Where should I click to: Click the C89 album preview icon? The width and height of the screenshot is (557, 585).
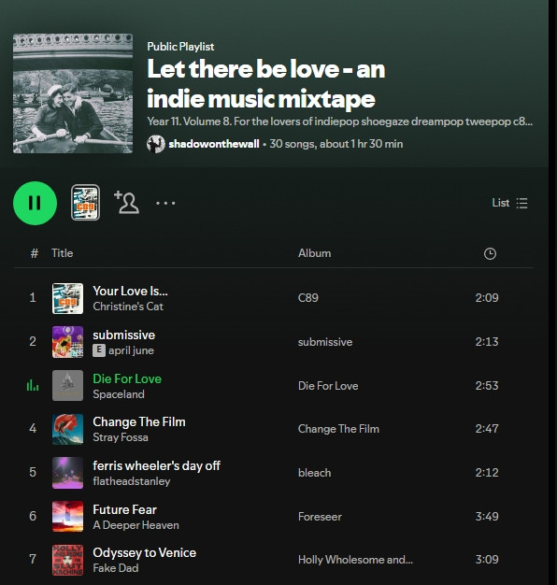[x=85, y=203]
